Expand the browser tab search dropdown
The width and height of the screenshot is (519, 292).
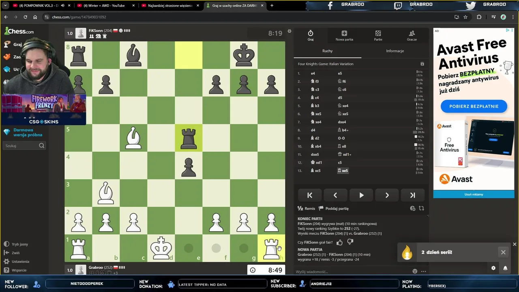coord(5,6)
